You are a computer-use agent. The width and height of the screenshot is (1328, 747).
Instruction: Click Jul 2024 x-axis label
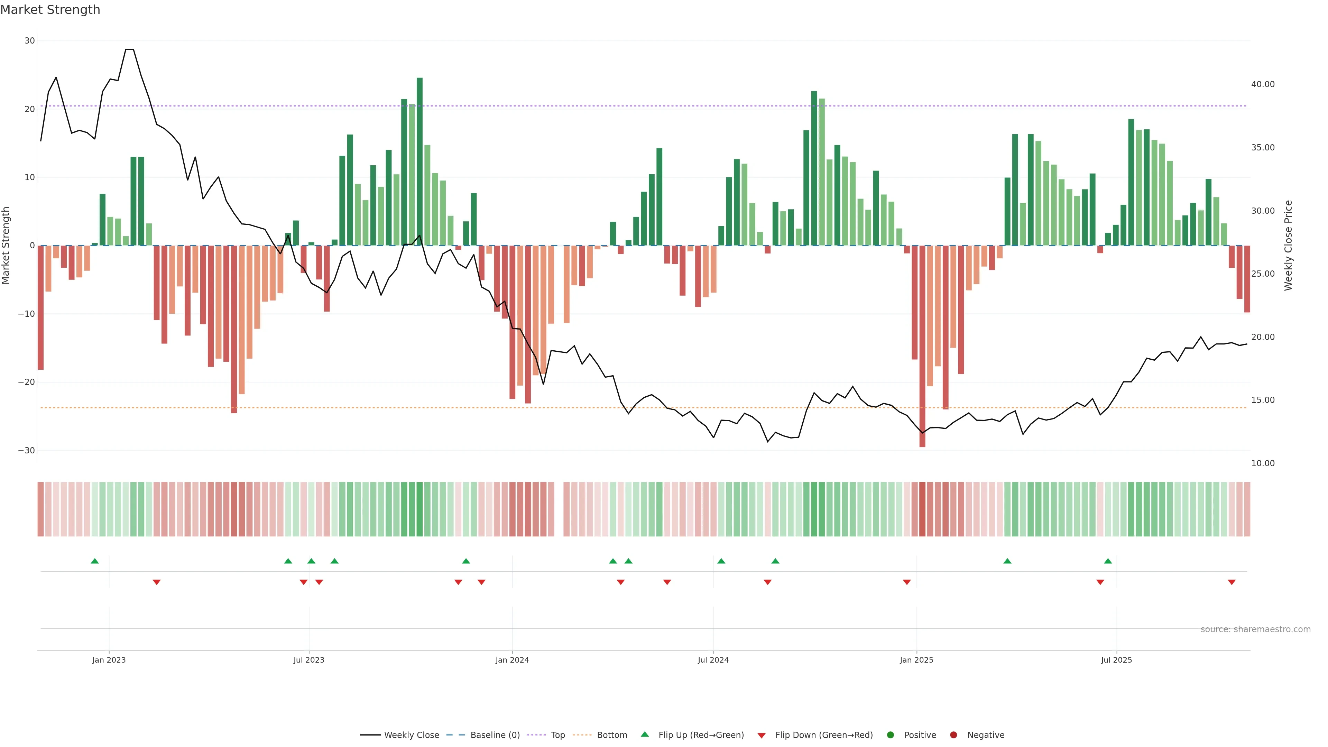click(x=713, y=660)
